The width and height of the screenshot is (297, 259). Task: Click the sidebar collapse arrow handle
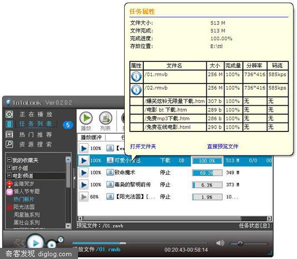pos(74,178)
